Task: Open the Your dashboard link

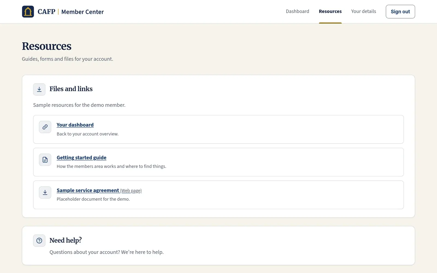Action: (75, 125)
